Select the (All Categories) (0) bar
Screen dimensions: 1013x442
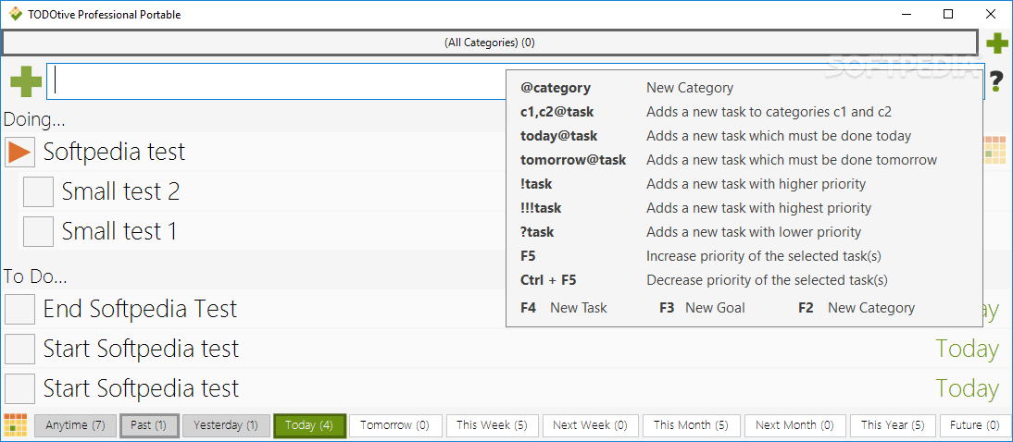coord(489,43)
